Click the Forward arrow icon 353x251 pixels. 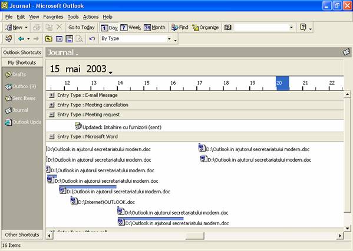(x=36, y=39)
